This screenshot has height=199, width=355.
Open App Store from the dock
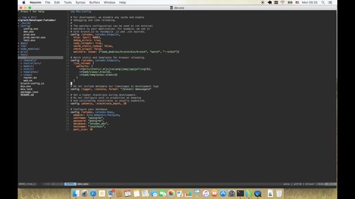pyautogui.click(x=223, y=193)
